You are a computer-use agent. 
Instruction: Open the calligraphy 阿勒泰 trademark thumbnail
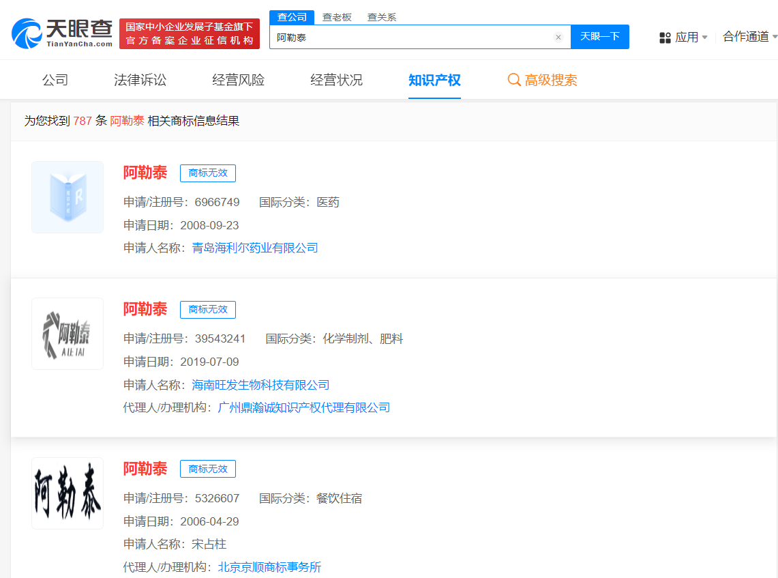pos(68,493)
